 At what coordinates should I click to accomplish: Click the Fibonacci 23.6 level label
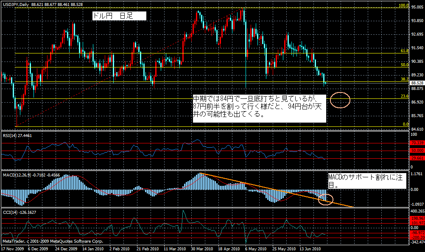point(404,96)
